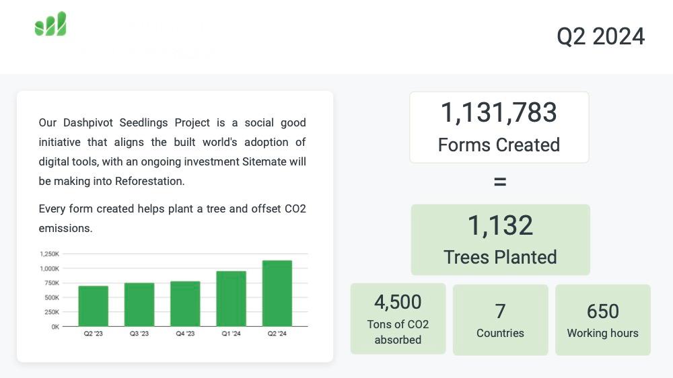The height and width of the screenshot is (378, 673).
Task: Click the 1,132 trees planted number
Action: pyautogui.click(x=500, y=225)
